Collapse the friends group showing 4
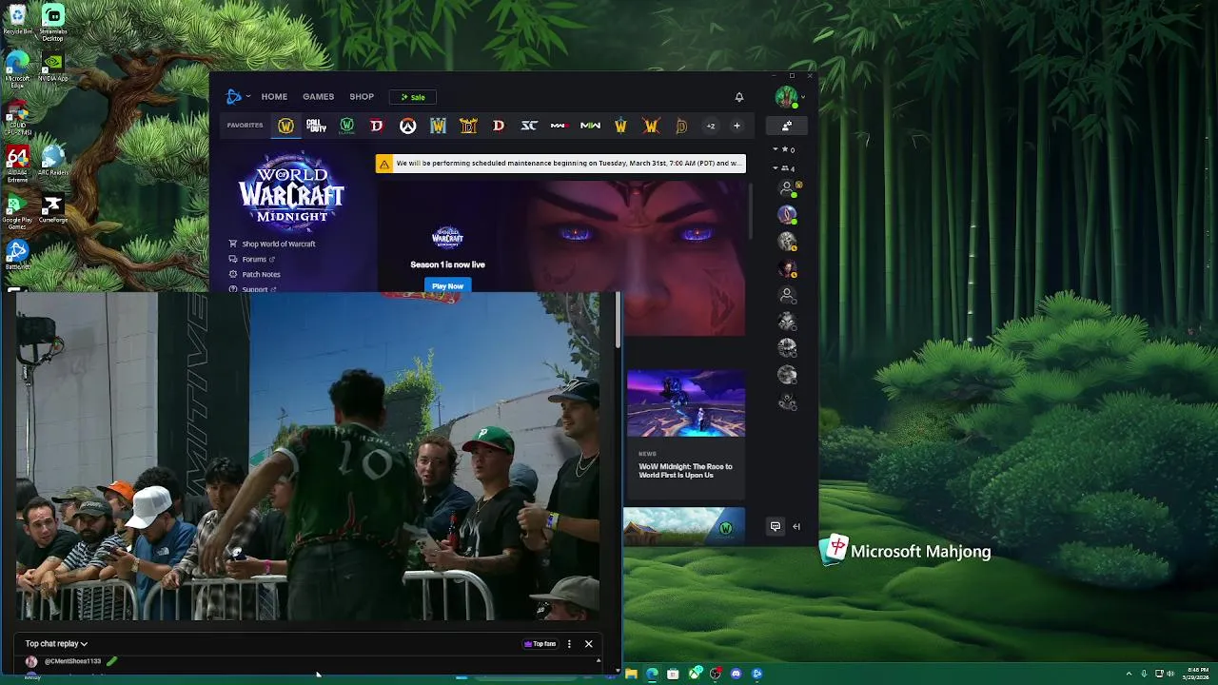This screenshot has height=685, width=1218. [784, 168]
